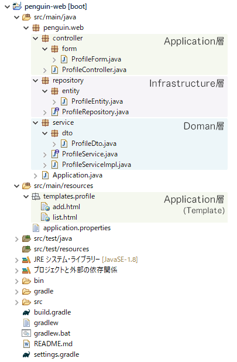The height and width of the screenshot is (362, 237).
Task: Click the build.gradle elephant icon
Action: 26,312
